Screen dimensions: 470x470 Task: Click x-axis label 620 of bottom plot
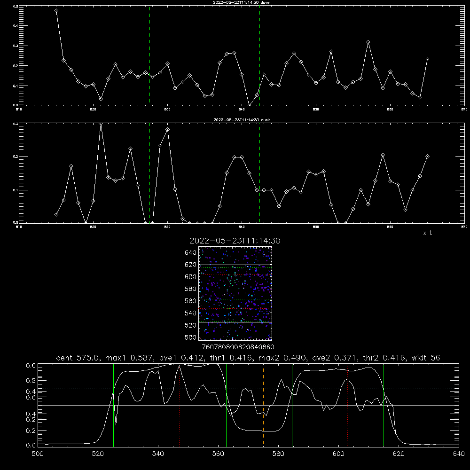pos(399,454)
